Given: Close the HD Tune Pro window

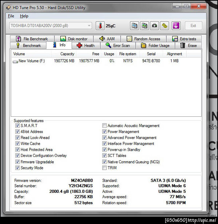Looking at the screenshot, I should 199,6.
